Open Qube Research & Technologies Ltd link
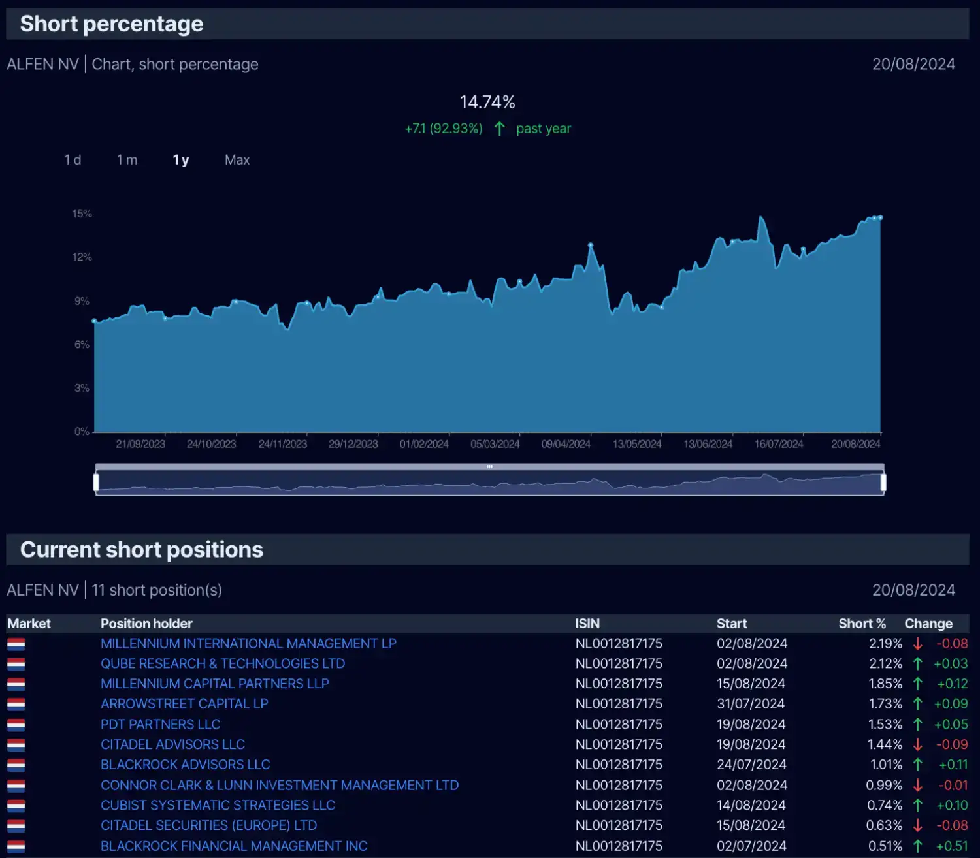980x858 pixels. pos(223,664)
